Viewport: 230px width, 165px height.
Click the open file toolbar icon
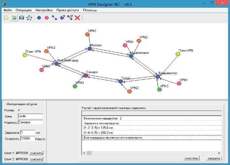[14, 18]
